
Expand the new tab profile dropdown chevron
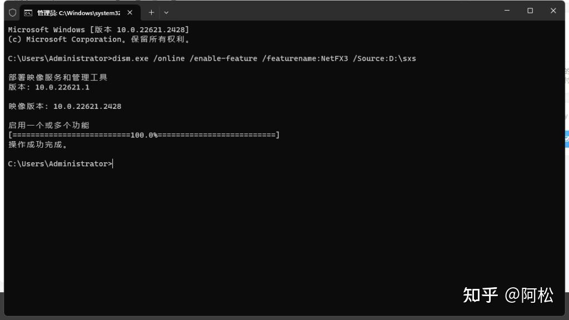point(166,12)
